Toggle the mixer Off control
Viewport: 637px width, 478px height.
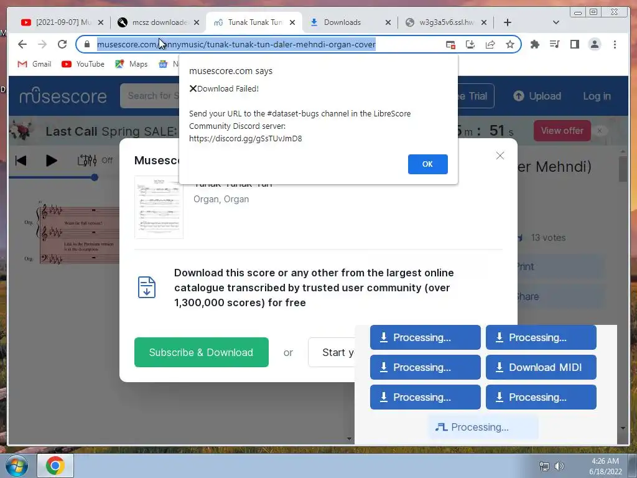coord(95,161)
